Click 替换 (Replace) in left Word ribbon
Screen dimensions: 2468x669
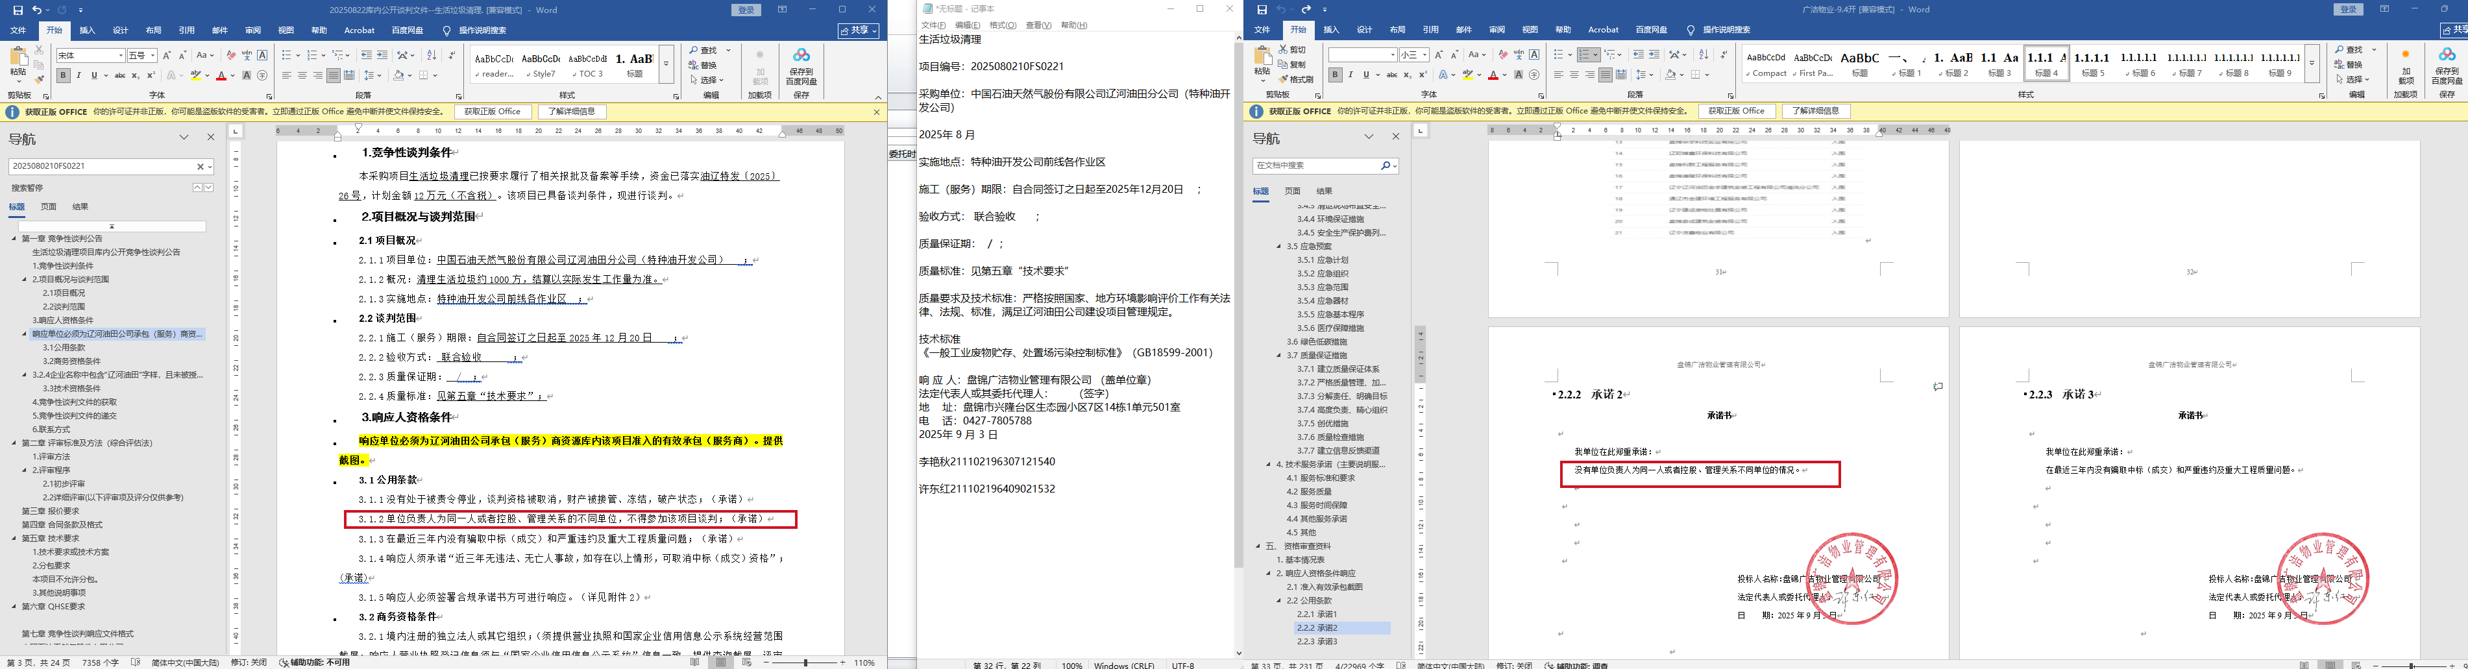pos(704,65)
